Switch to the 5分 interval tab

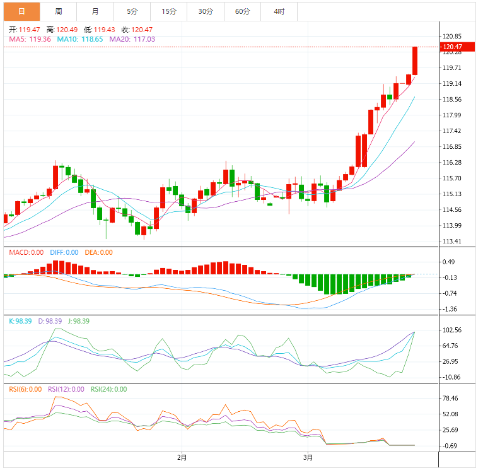(132, 11)
